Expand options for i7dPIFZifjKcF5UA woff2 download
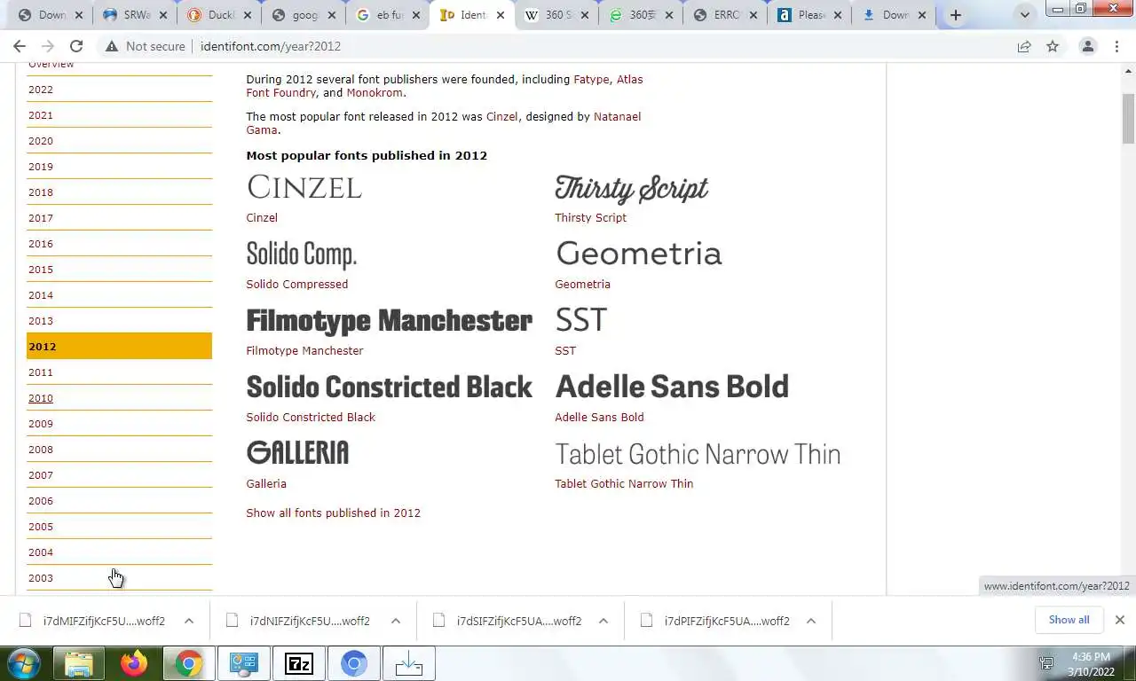 (810, 621)
